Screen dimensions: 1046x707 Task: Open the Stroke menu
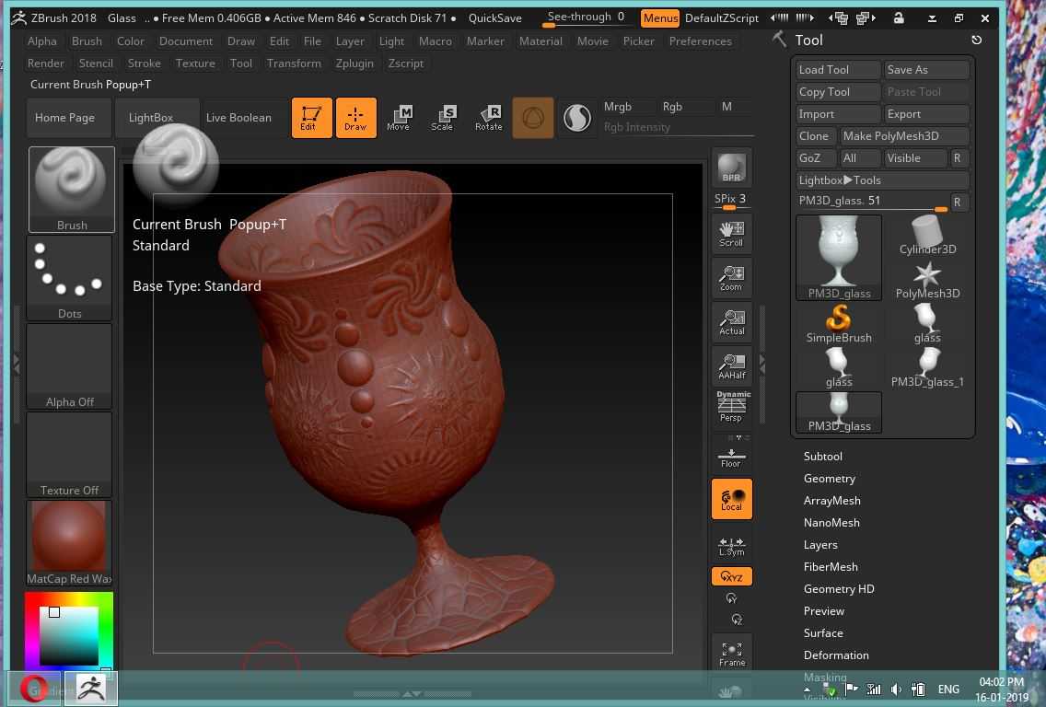144,64
